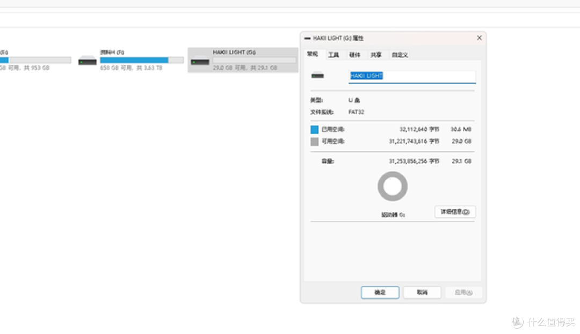
Task: Switch to the 常规 tab
Action: (313, 55)
